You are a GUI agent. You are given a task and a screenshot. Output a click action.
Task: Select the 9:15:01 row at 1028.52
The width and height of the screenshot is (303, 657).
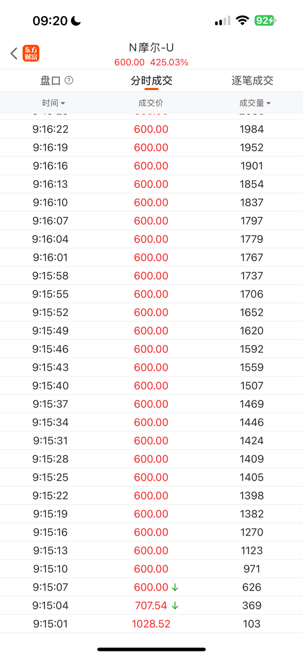point(151,624)
